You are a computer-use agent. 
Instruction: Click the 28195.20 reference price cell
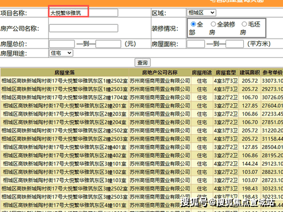272,155
